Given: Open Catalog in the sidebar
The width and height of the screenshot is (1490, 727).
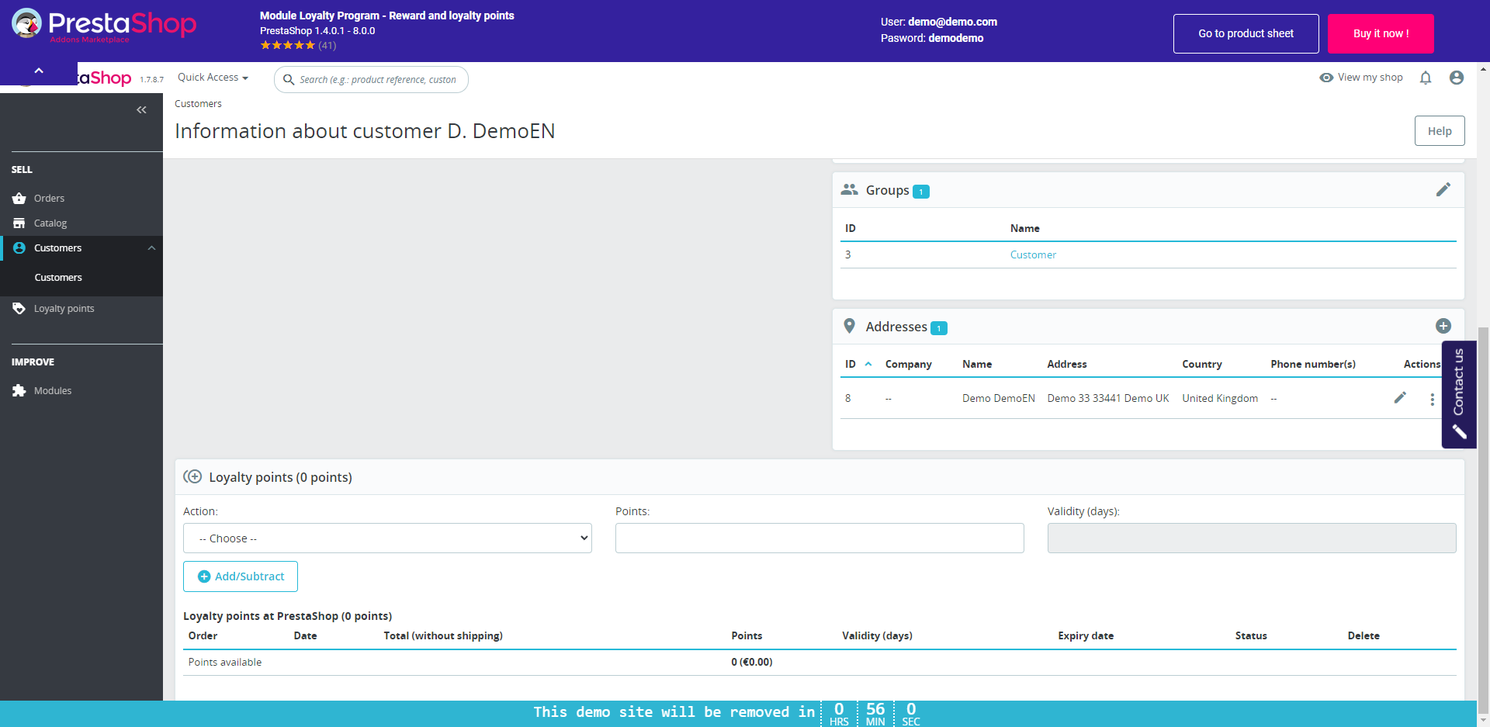Looking at the screenshot, I should (50, 223).
